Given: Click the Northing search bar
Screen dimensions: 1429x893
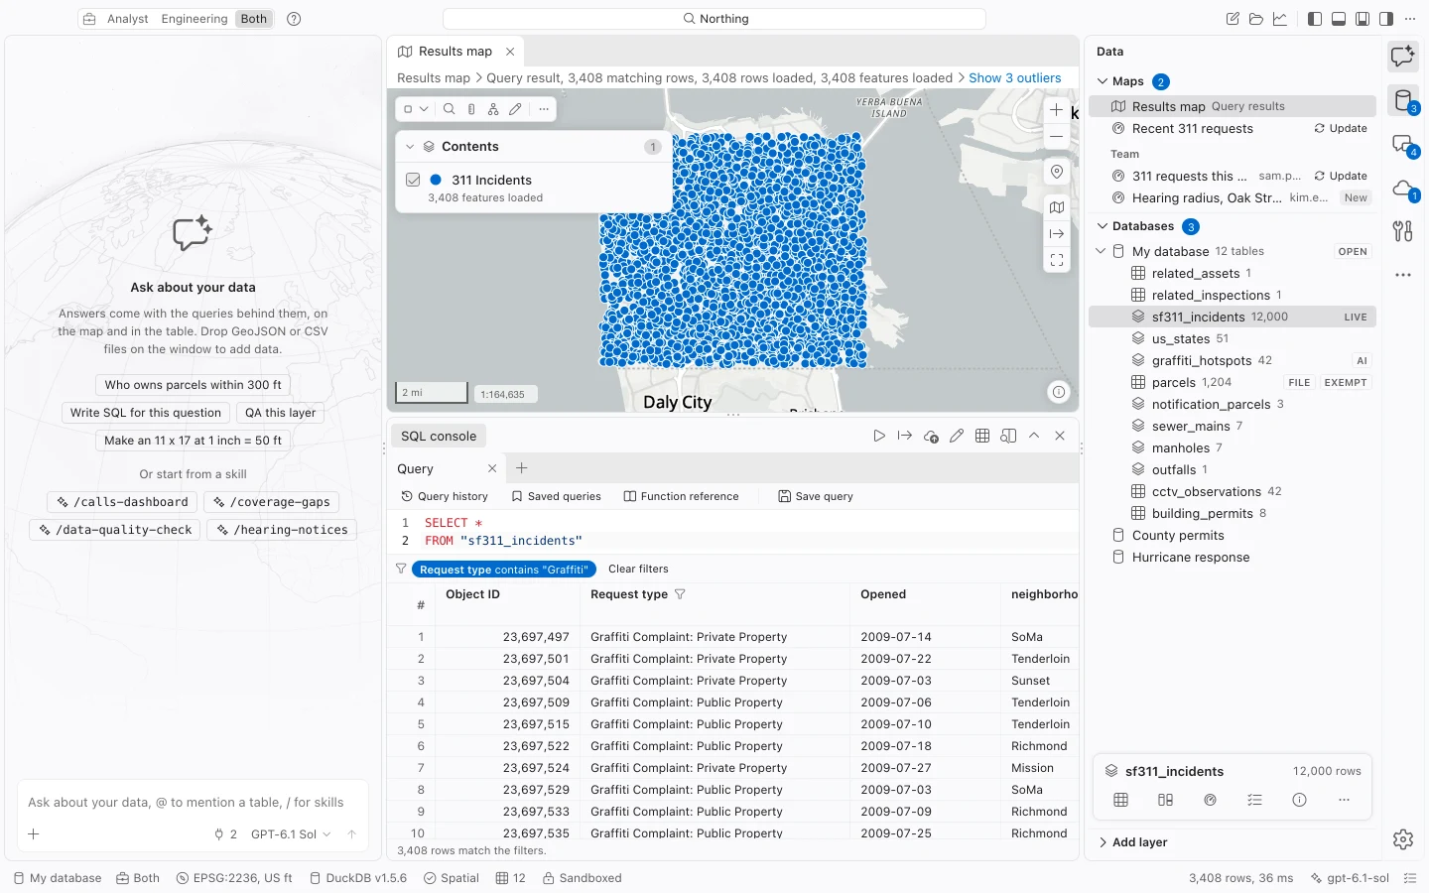Looking at the screenshot, I should [x=714, y=19].
